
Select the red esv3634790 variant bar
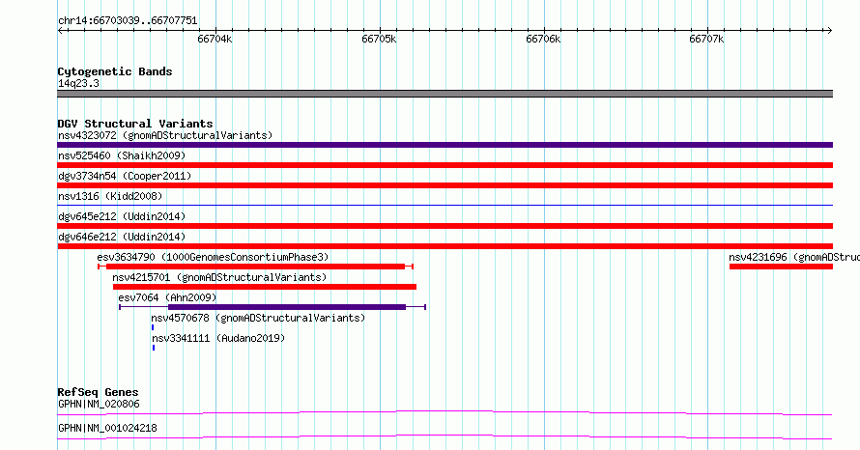pos(255,267)
